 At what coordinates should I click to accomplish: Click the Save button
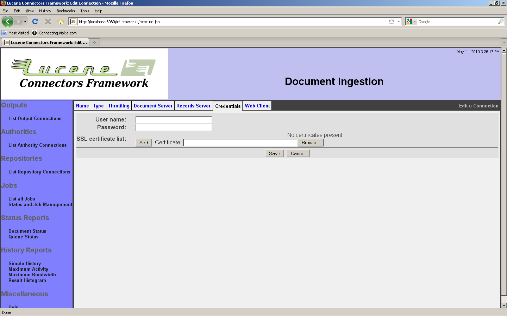(x=274, y=153)
